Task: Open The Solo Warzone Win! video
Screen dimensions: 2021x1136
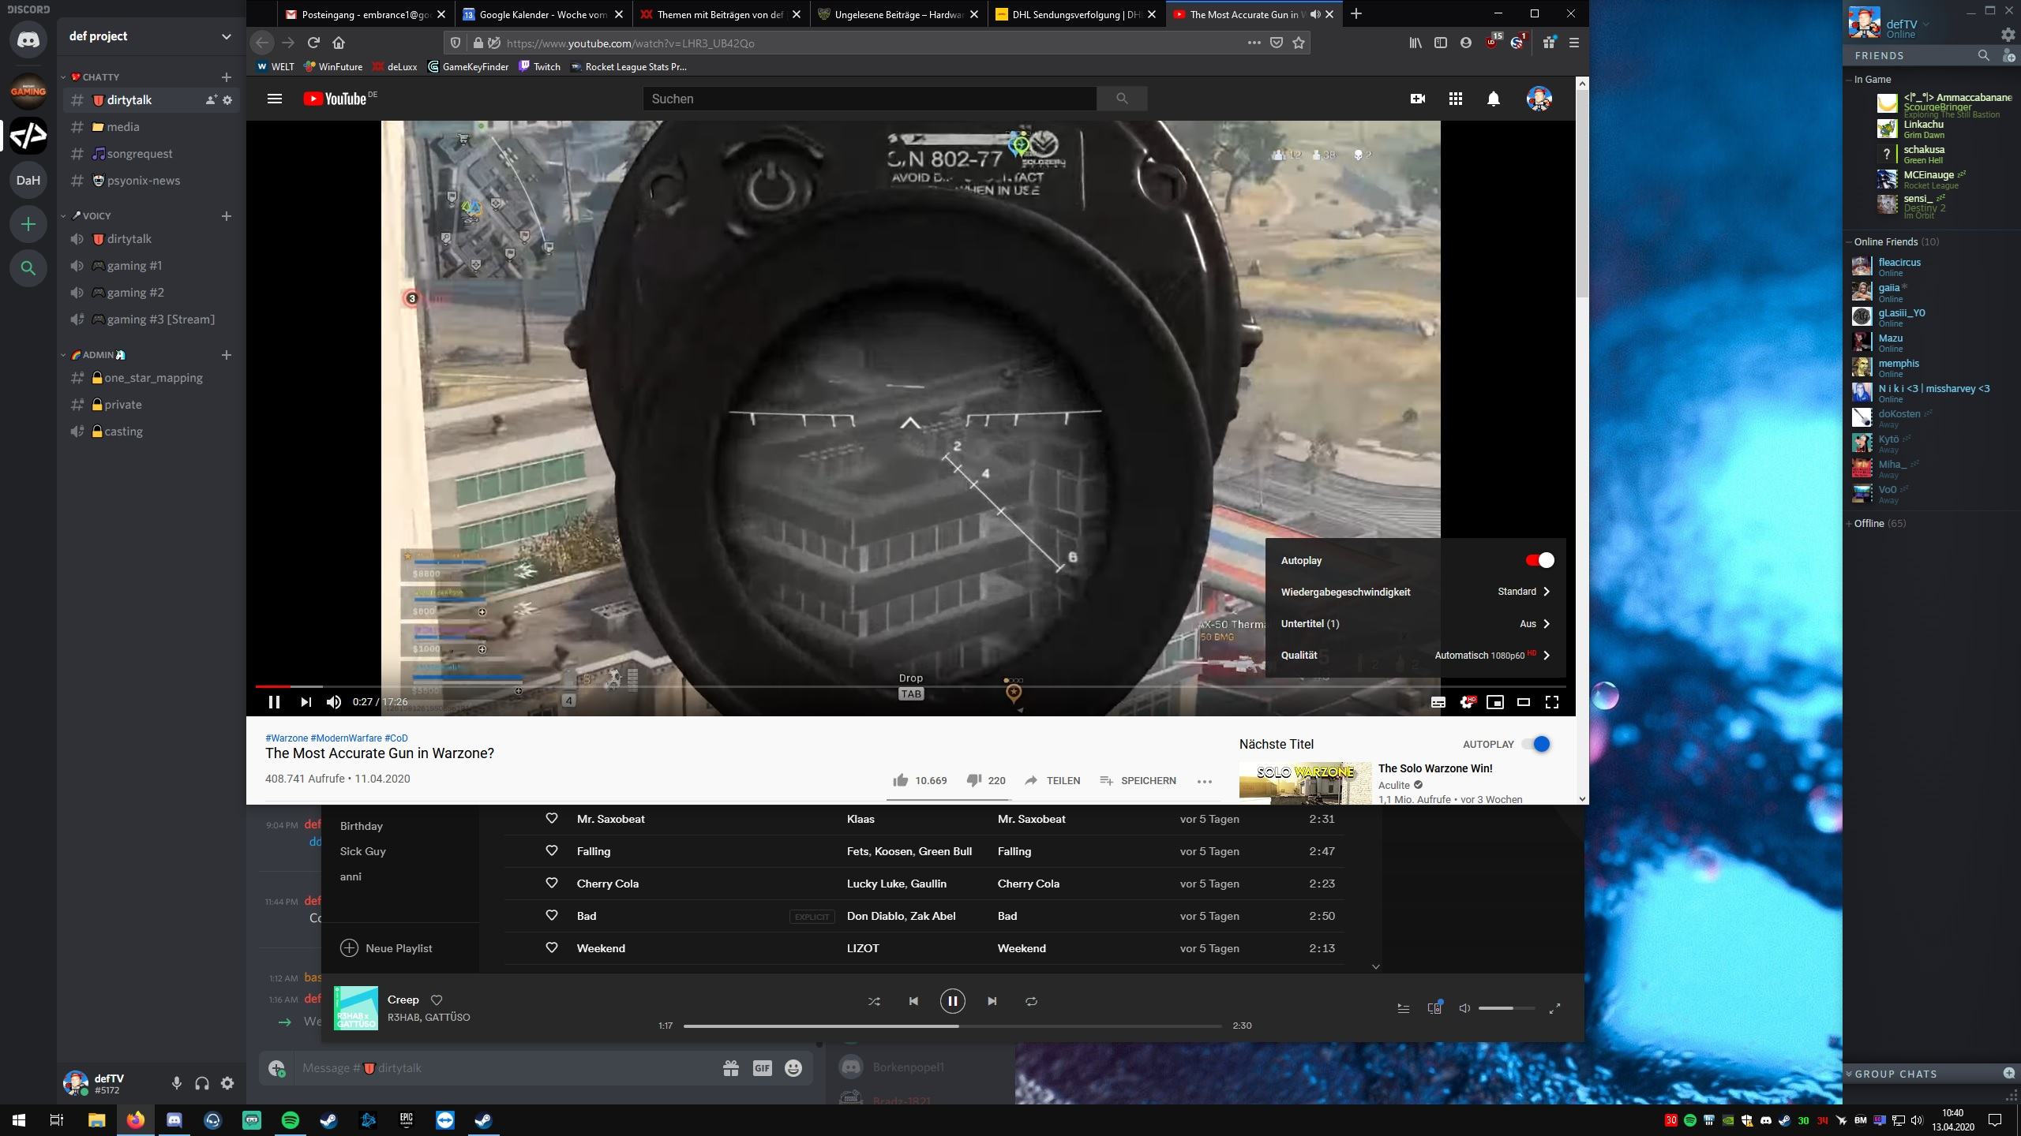Action: click(1435, 768)
